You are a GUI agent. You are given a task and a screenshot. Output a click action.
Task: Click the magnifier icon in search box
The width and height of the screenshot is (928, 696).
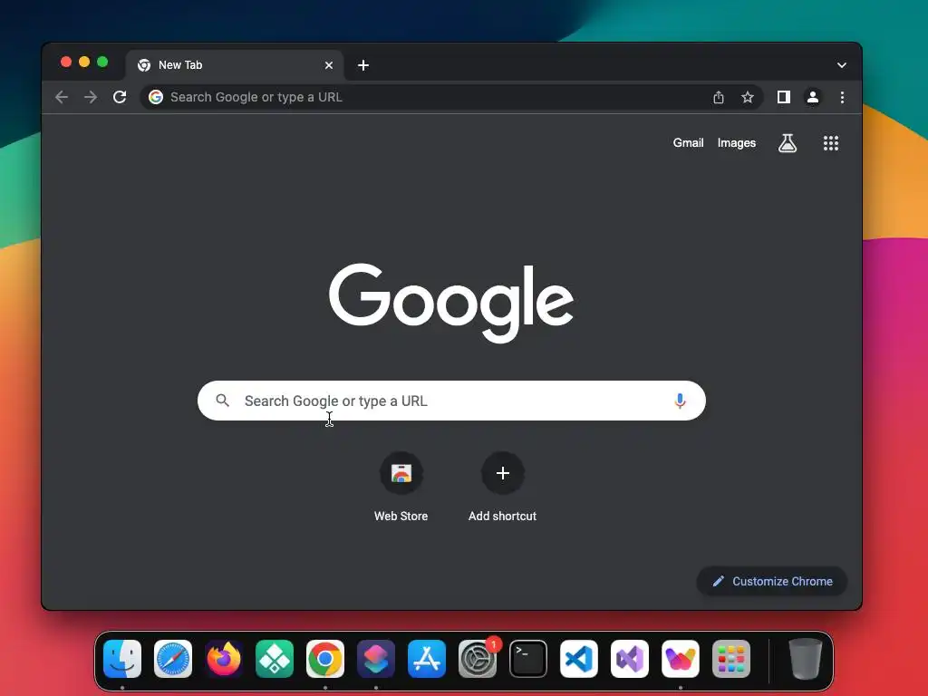(223, 401)
